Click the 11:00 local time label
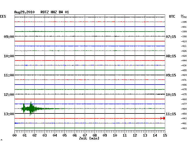 pyautogui.click(x=9, y=75)
